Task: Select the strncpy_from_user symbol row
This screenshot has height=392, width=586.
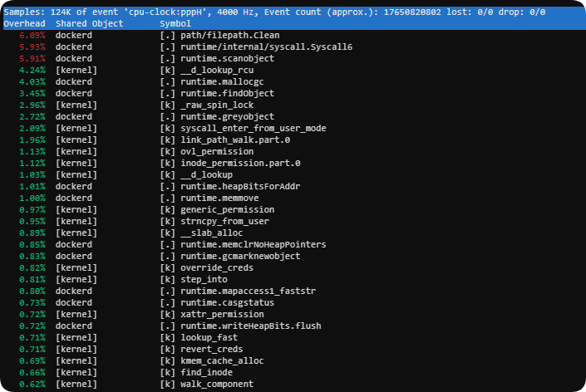Action: click(x=223, y=222)
